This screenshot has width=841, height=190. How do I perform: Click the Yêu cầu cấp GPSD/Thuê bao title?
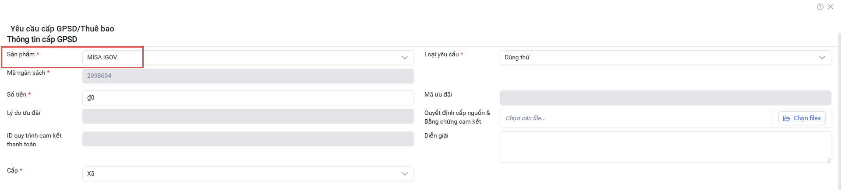tap(62, 29)
